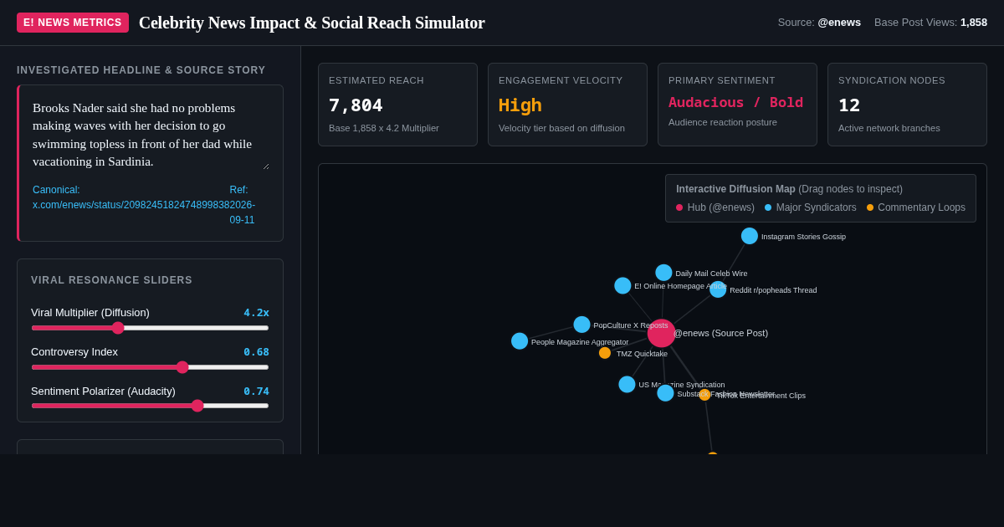This screenshot has height=527, width=1004.
Task: Click the Base Post Views 1,858 text
Action: 930,23
